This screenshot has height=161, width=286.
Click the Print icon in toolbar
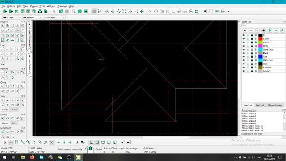(x=40, y=12)
